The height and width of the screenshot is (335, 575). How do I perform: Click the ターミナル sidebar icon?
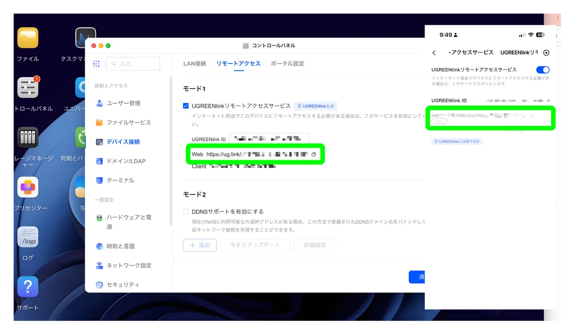coord(99,180)
